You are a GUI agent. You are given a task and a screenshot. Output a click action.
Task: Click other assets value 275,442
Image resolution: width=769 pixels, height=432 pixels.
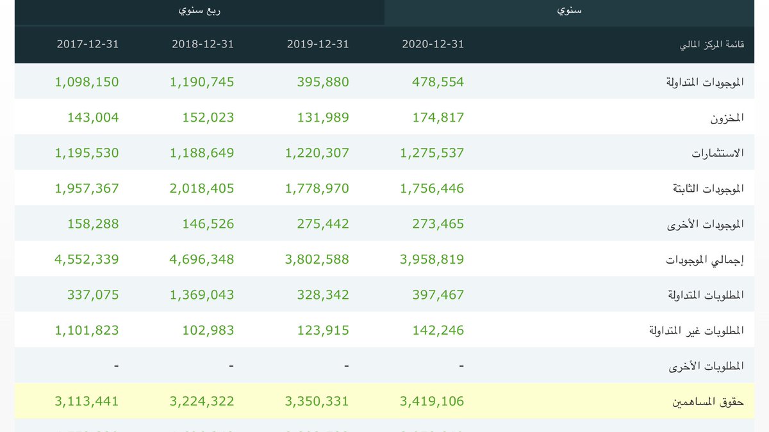pyautogui.click(x=323, y=225)
